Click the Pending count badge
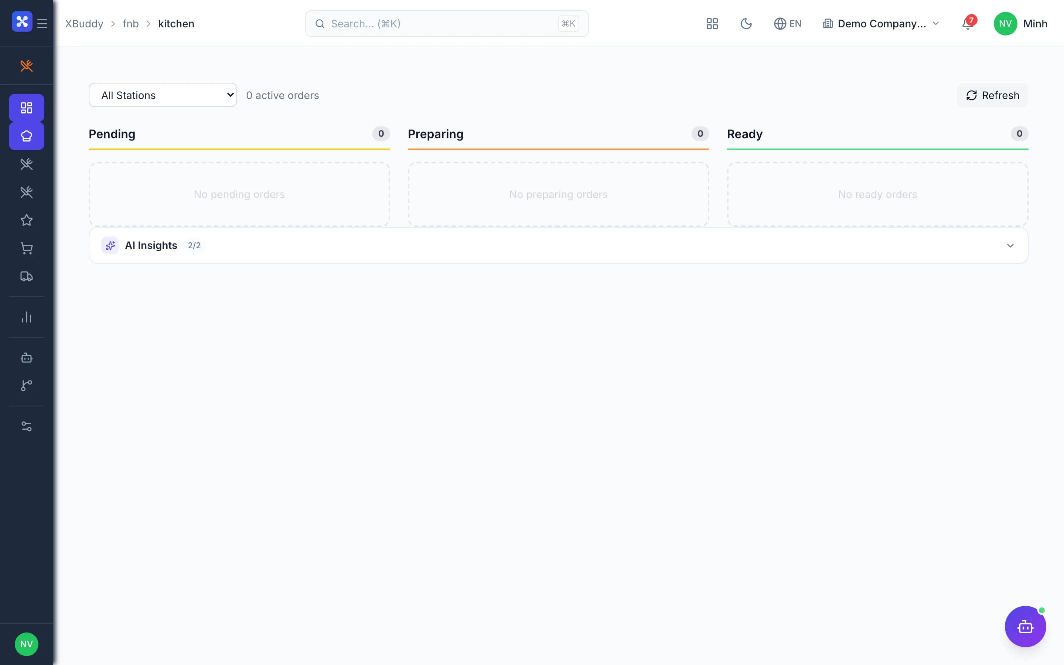The height and width of the screenshot is (665, 1064). tap(381, 134)
